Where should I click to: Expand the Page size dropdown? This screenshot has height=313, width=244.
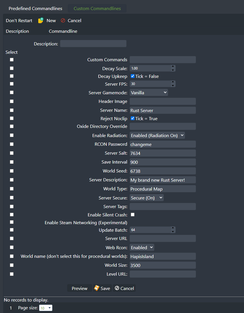tap(46, 308)
